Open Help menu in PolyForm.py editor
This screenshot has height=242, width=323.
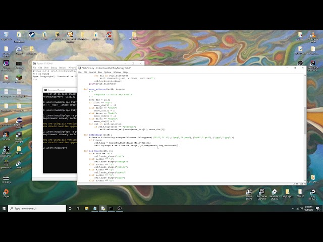(125, 72)
